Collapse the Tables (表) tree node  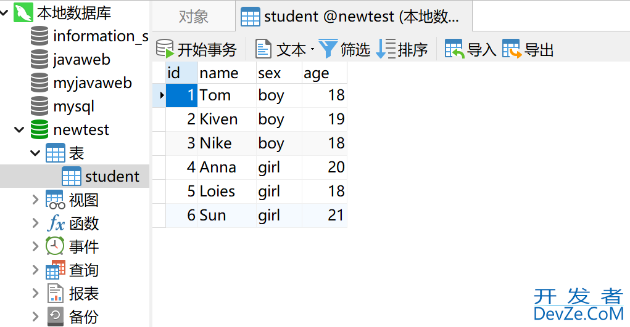[35, 153]
